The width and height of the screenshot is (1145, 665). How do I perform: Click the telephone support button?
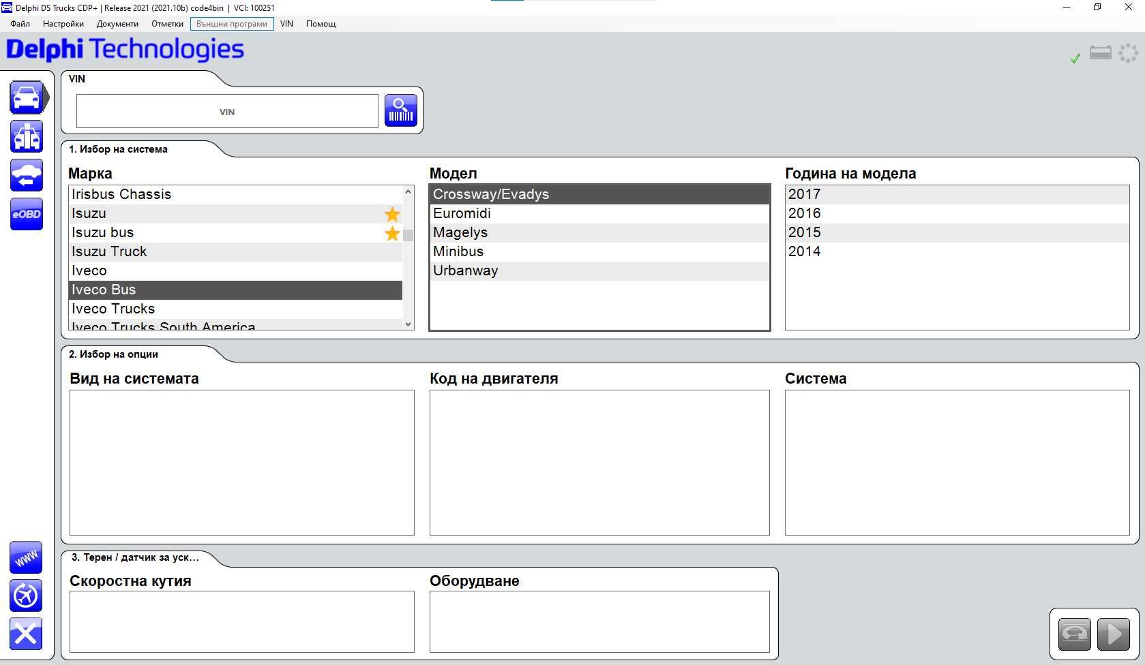pos(1075,634)
